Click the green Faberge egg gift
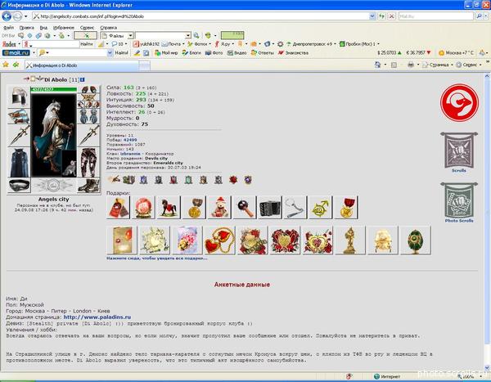 (x=416, y=240)
